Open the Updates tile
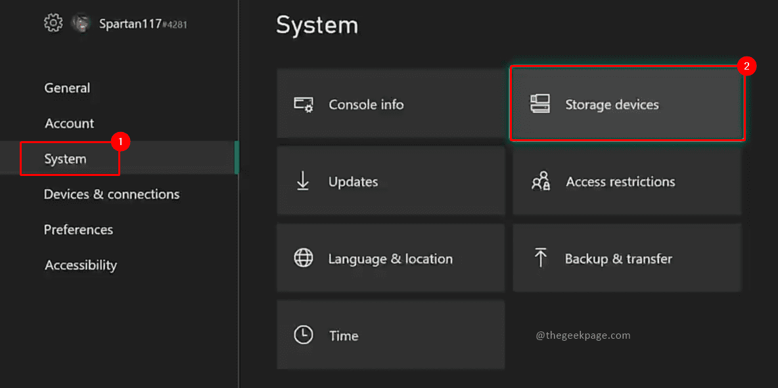This screenshot has height=388, width=778. point(391,181)
